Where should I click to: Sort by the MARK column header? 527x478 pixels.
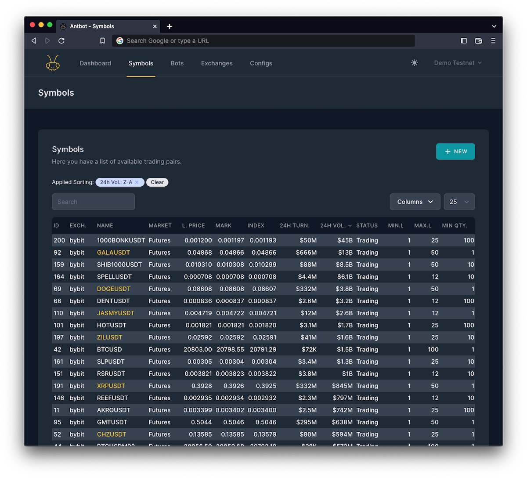point(223,225)
